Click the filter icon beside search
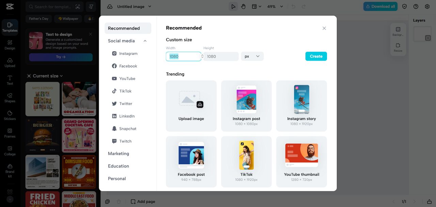 point(91,7)
